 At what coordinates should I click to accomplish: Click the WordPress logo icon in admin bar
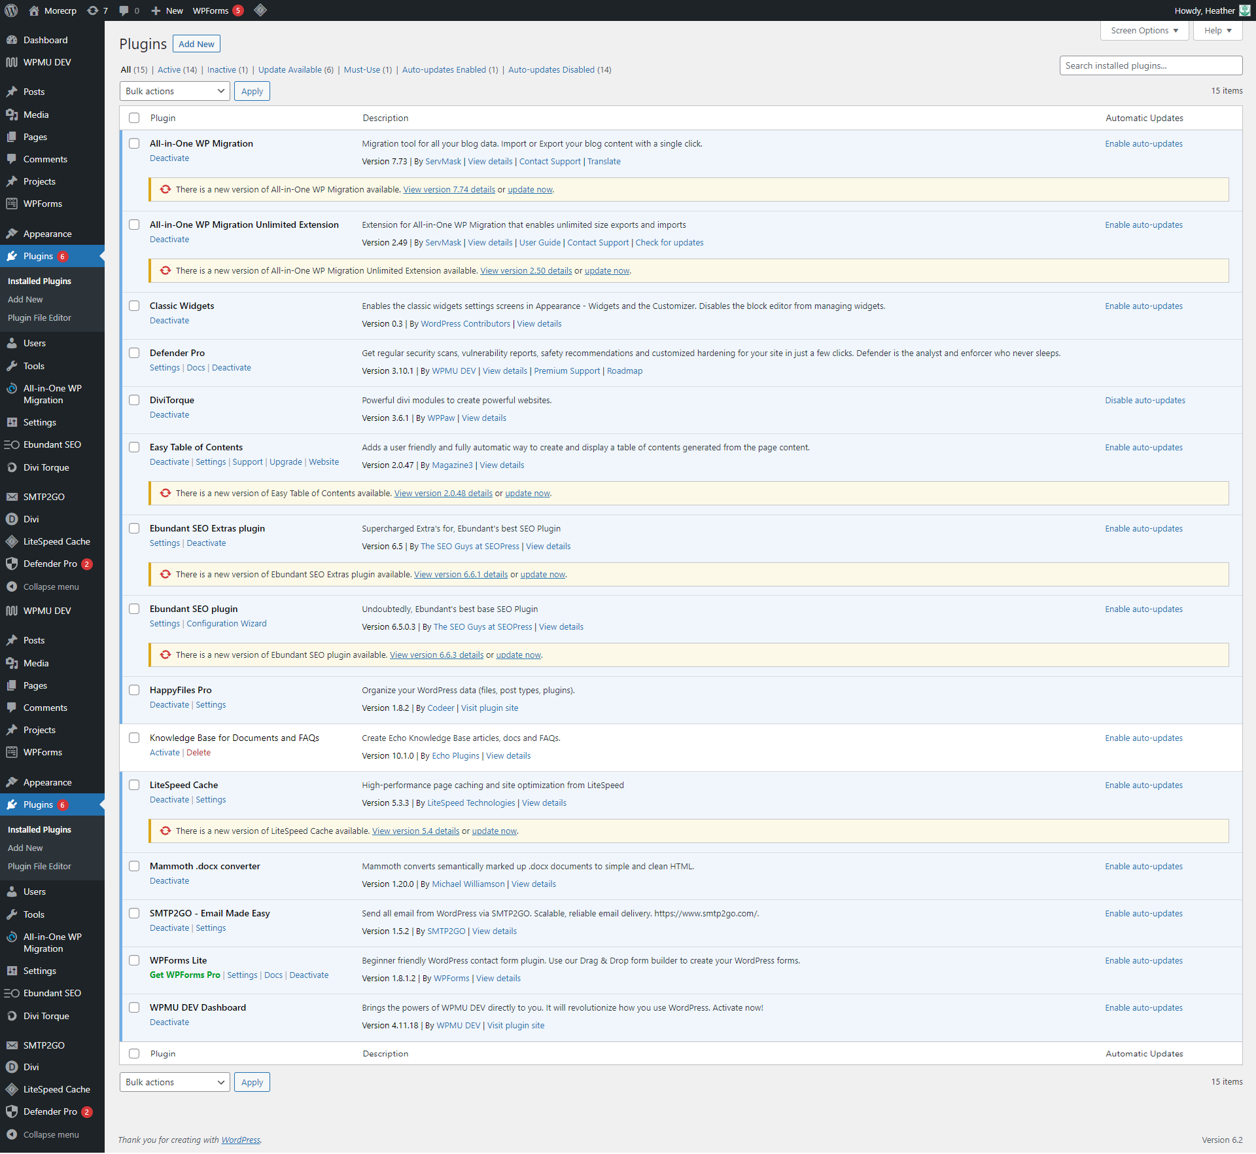[x=11, y=10]
